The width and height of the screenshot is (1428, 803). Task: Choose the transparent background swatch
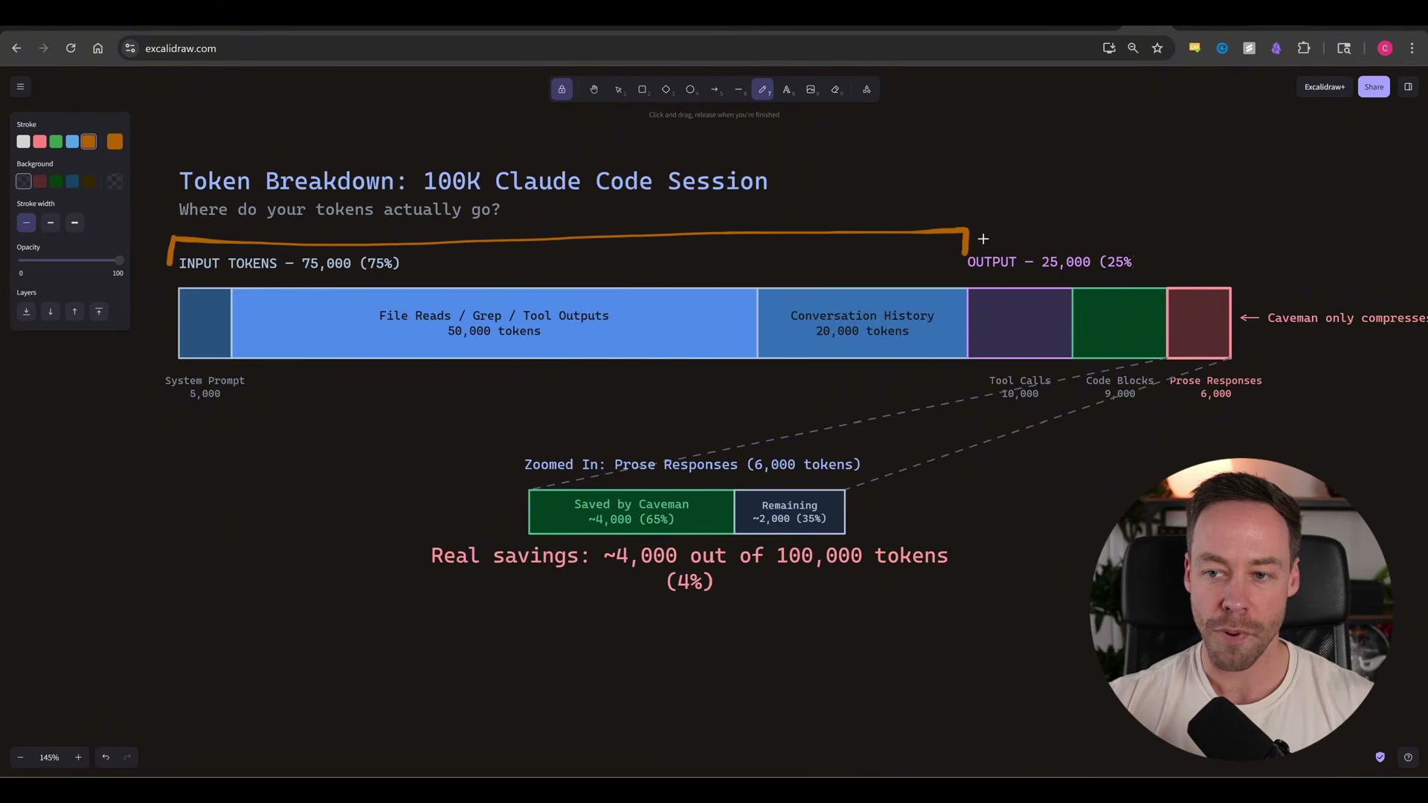(24, 181)
